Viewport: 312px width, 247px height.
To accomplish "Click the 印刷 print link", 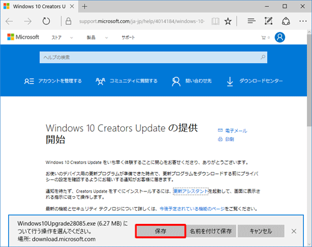I will [226, 139].
